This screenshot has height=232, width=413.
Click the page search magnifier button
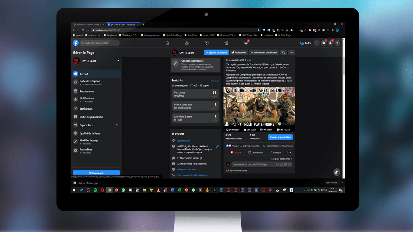pos(284,53)
